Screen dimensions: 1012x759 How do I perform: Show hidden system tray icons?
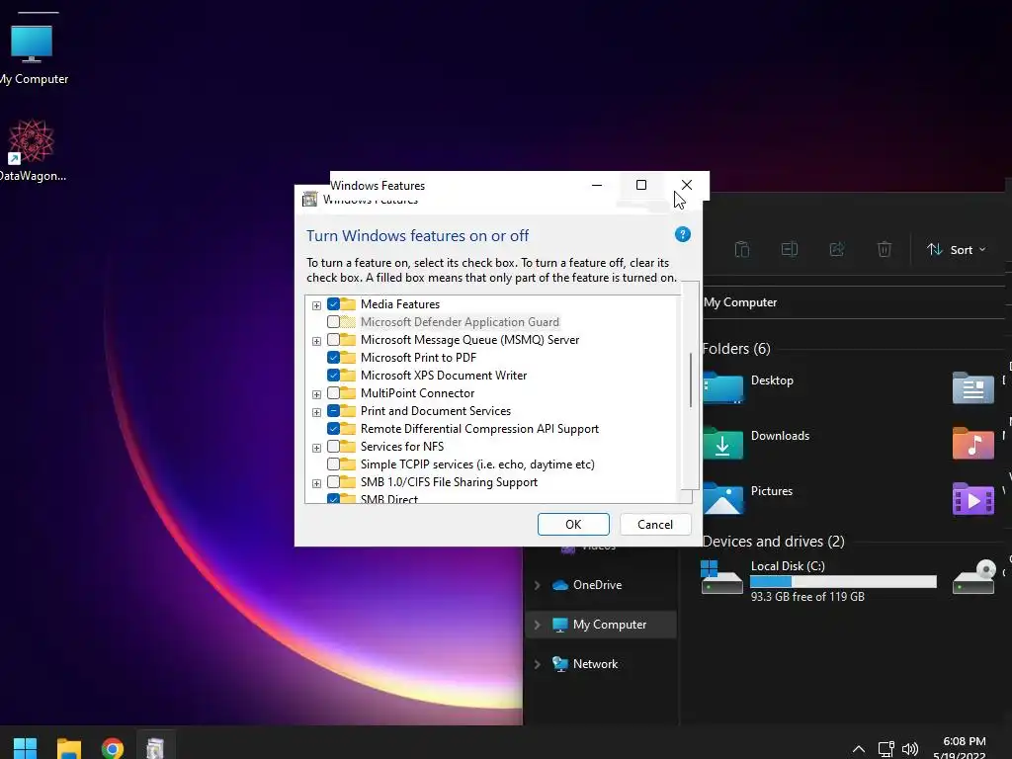859,749
